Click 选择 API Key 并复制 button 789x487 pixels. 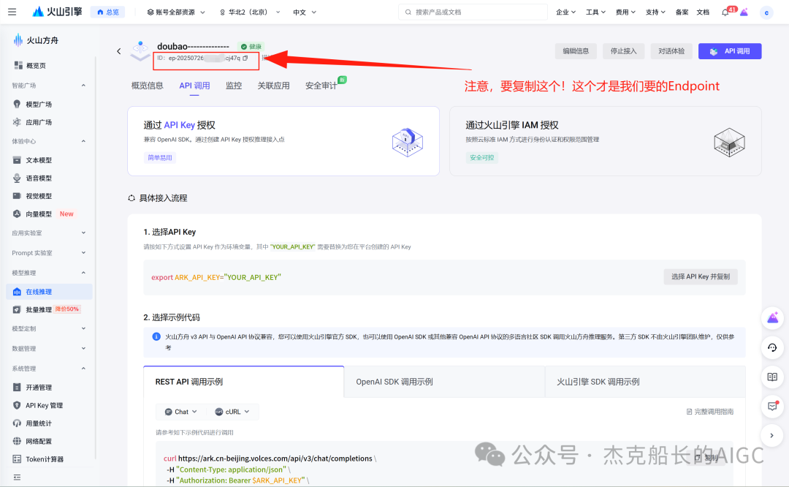pos(701,276)
